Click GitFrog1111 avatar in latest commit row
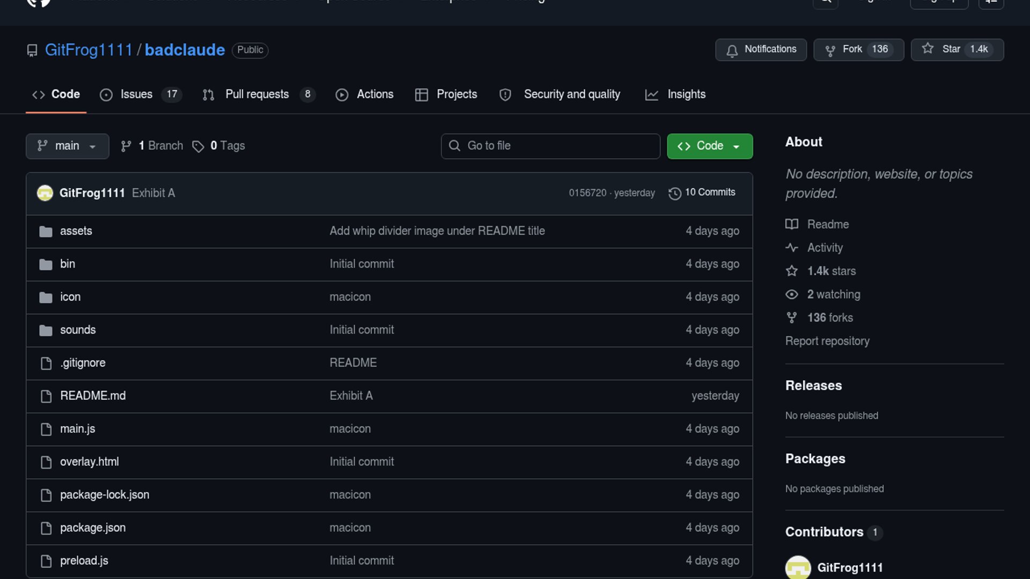1030x579 pixels. click(x=45, y=193)
